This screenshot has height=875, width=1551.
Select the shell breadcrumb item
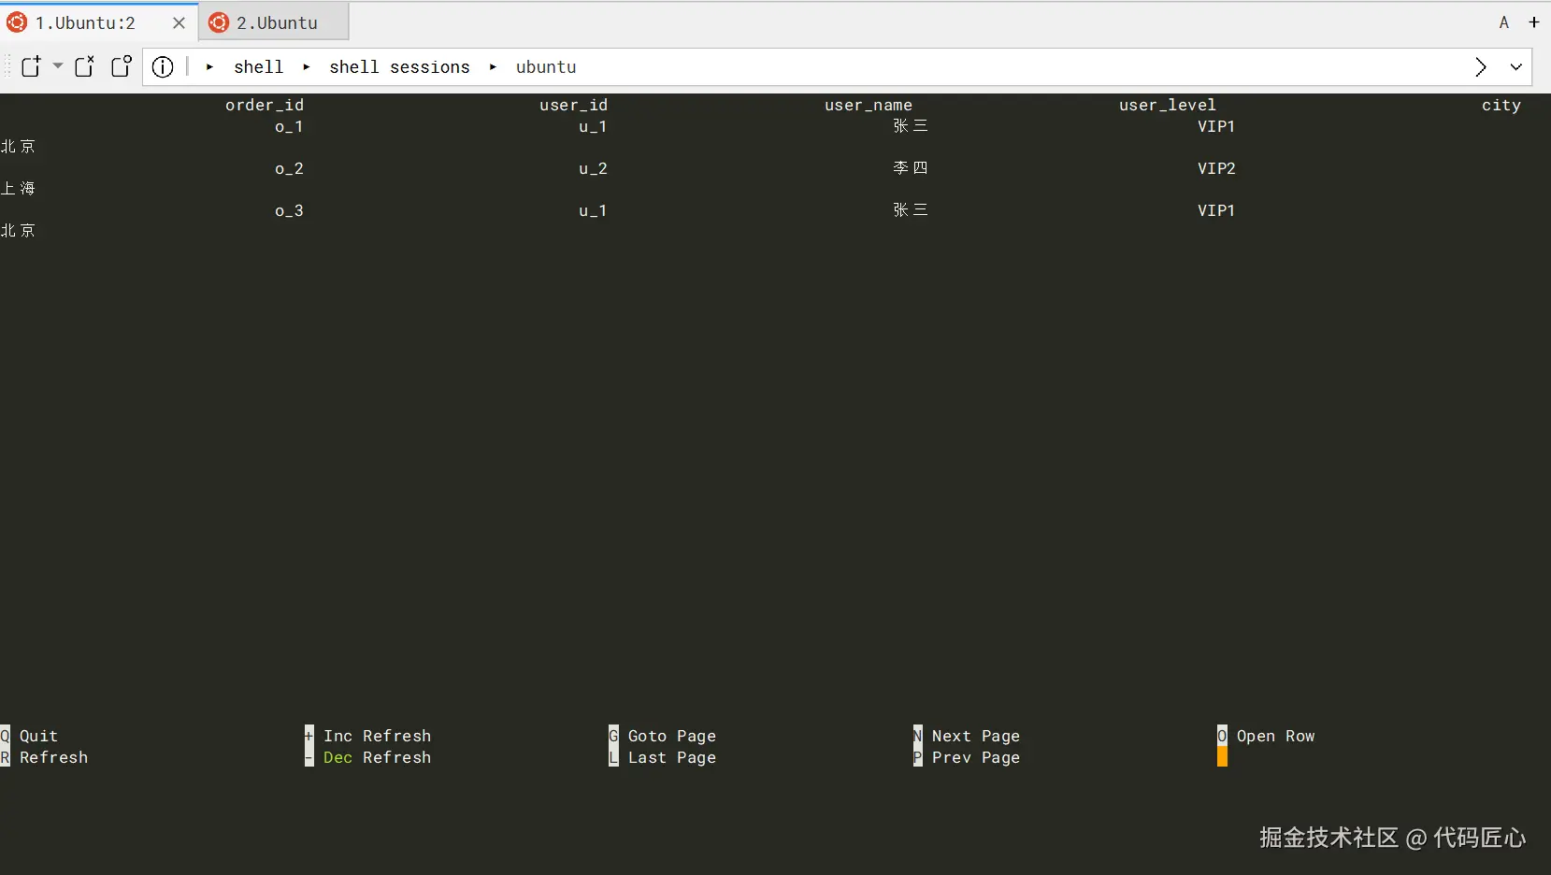pos(259,67)
